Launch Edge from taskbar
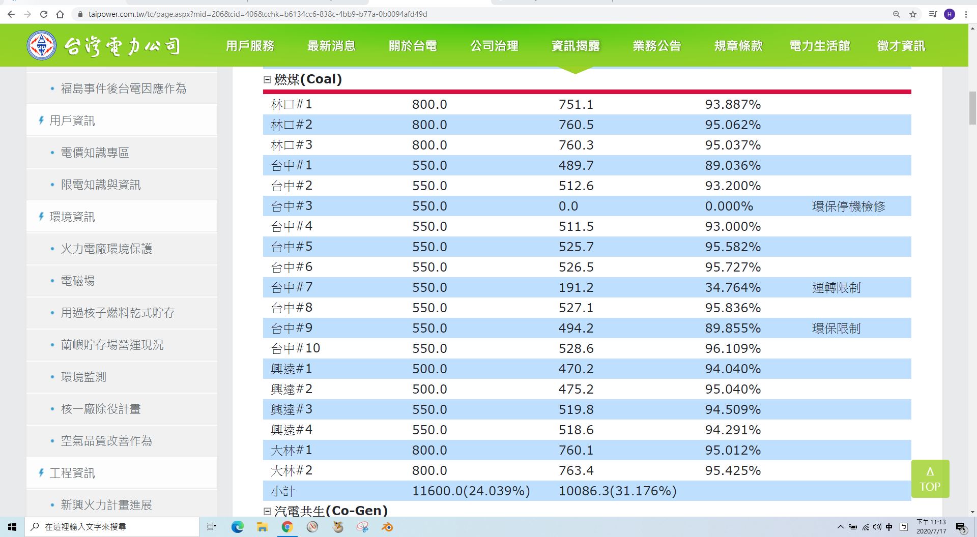This screenshot has width=977, height=537. tap(237, 527)
